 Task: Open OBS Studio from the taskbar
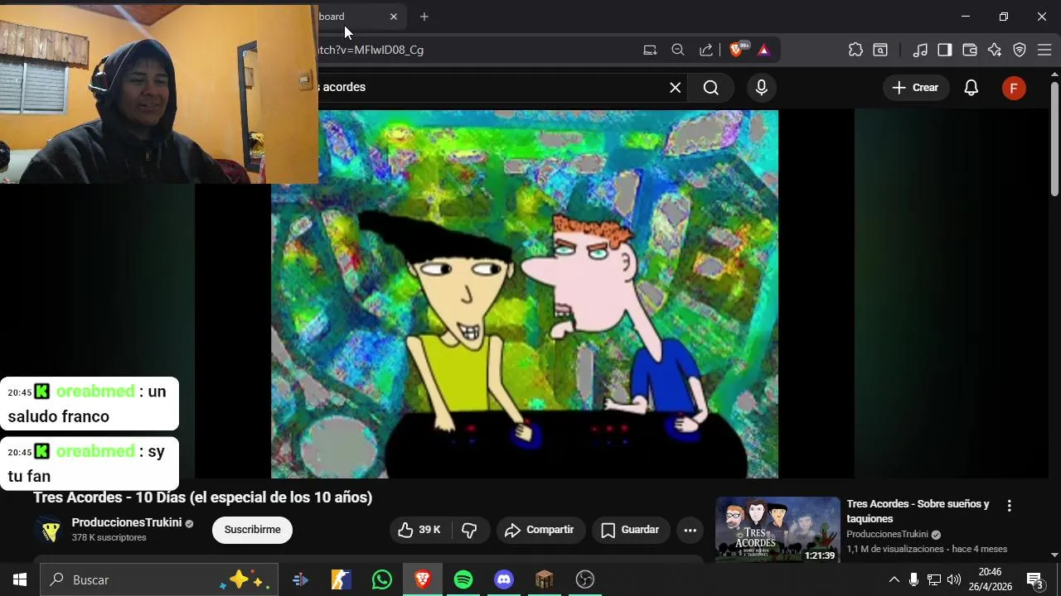585,579
